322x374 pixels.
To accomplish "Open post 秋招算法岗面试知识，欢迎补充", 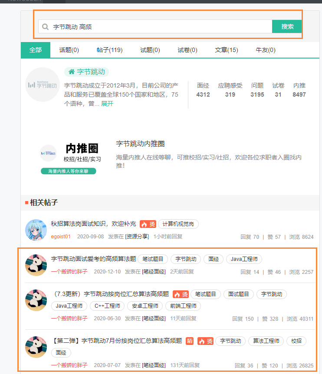I will click(93, 224).
